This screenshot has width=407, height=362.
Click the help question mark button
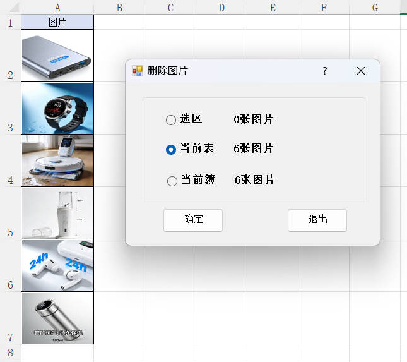pyautogui.click(x=325, y=71)
